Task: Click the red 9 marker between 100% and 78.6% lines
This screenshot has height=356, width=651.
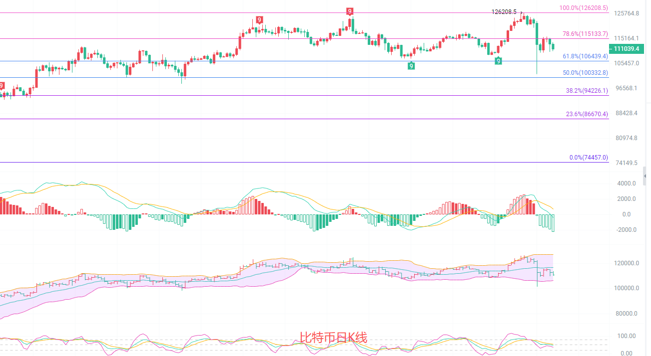Action: pos(259,20)
